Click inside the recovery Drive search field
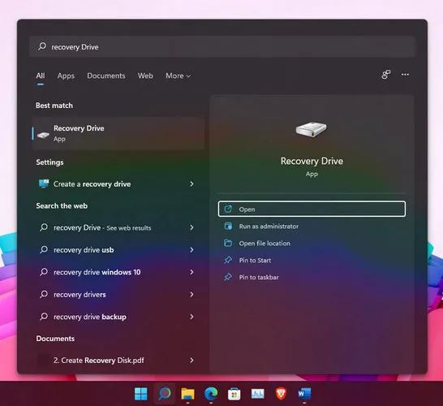 [x=222, y=46]
